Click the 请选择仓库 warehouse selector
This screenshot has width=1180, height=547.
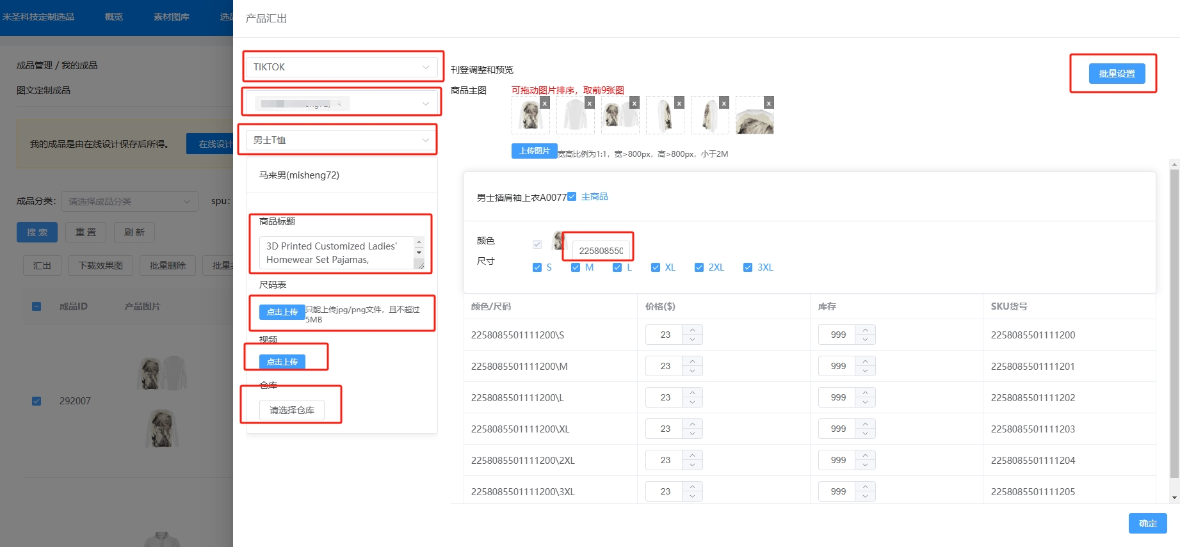tap(292, 410)
